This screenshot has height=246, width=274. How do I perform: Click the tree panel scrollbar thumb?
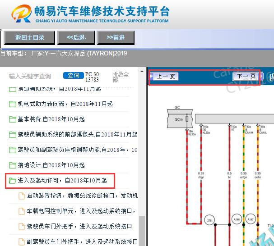click(143, 231)
